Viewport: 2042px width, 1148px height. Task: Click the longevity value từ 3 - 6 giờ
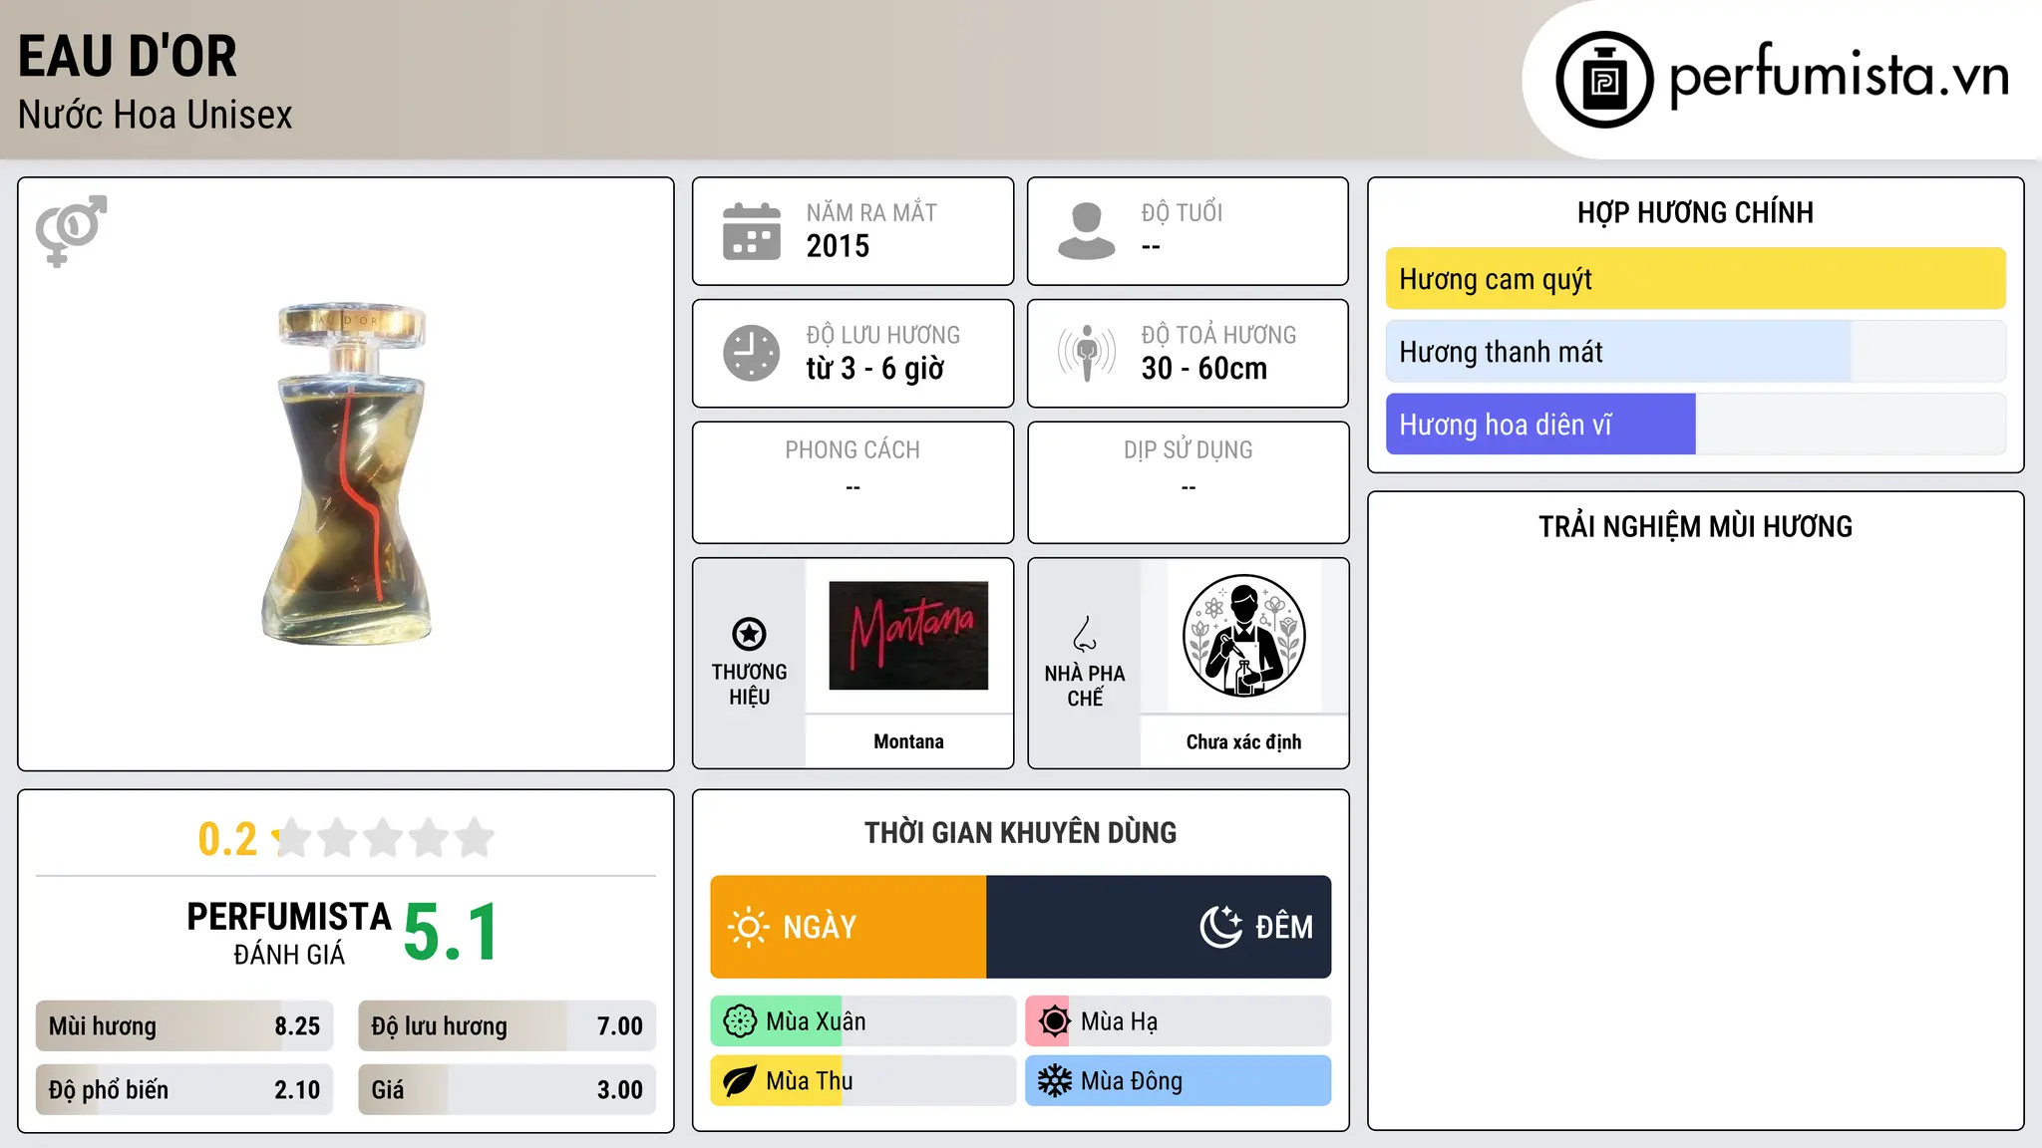point(874,369)
